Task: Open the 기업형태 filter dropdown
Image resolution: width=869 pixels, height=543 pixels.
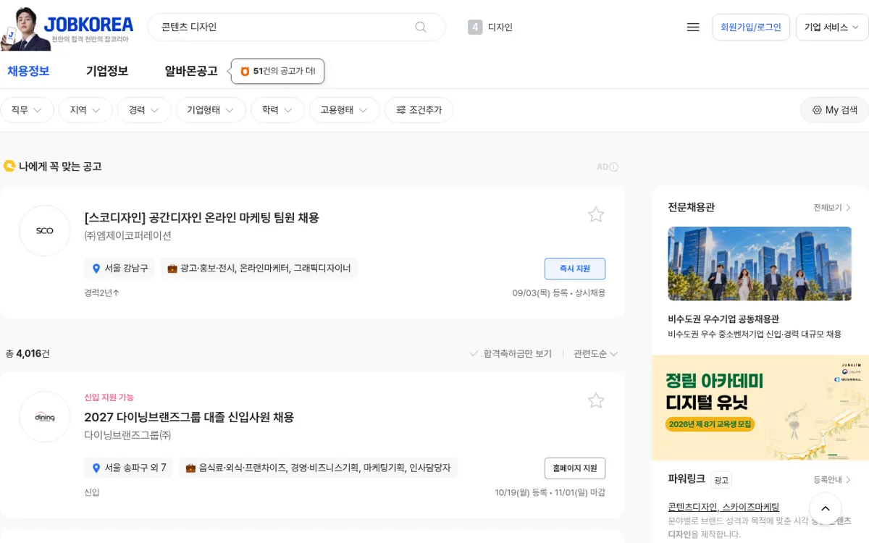Action: tap(211, 110)
